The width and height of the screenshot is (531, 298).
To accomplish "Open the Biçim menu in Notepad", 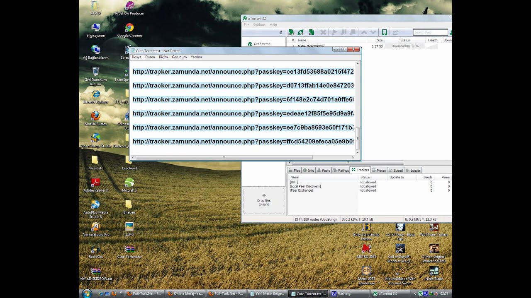I will tap(163, 57).
